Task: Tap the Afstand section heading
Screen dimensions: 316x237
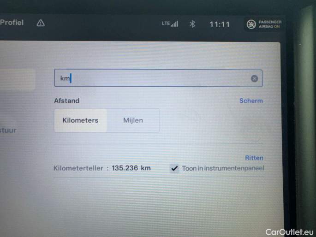Action: coord(67,101)
